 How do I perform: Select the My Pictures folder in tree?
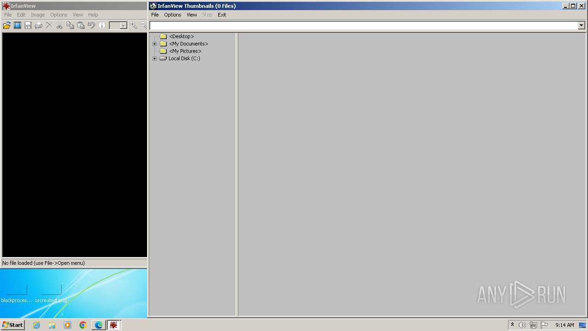pos(185,51)
